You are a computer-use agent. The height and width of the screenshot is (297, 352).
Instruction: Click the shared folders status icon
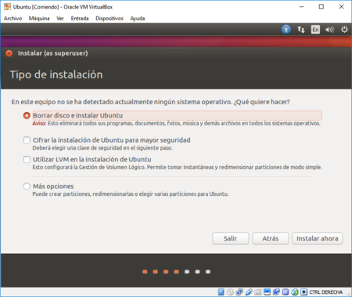tap(257, 292)
